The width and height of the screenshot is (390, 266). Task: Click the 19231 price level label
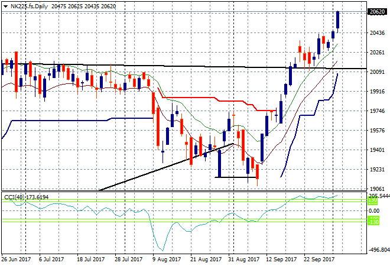(x=378, y=169)
